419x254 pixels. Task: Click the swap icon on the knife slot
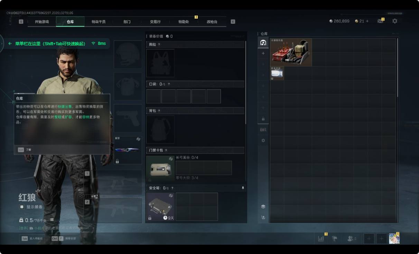[x=138, y=139]
